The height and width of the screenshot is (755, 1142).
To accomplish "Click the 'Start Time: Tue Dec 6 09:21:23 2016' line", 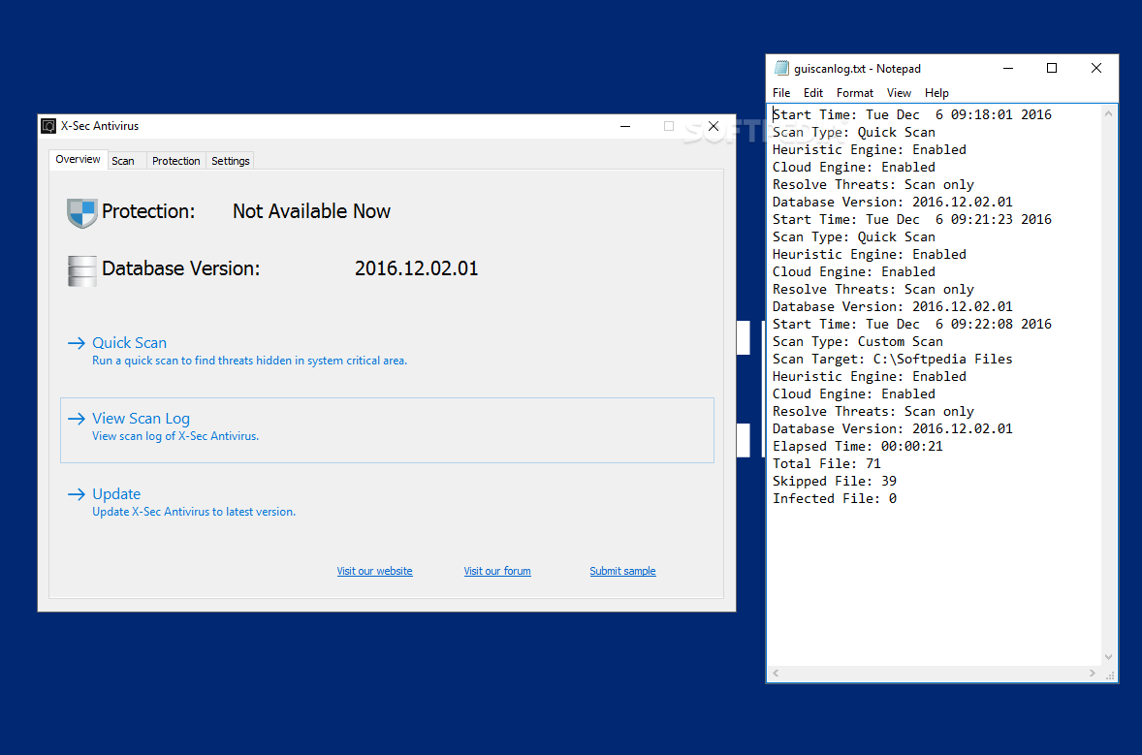I will point(912,219).
